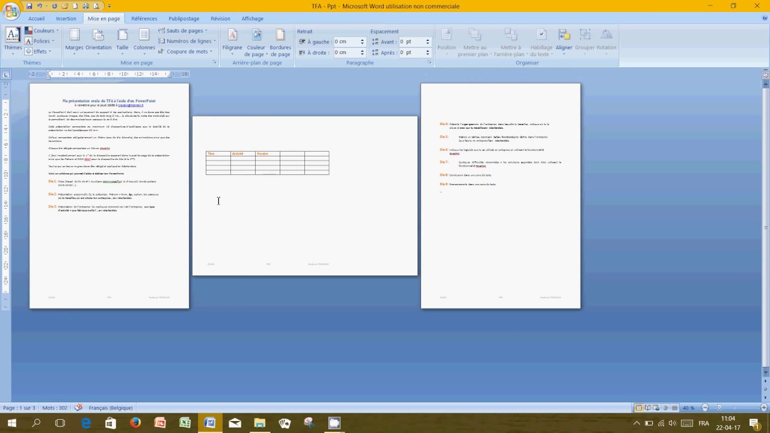Viewport: 770px width, 433px height.
Task: Click Français (Belgique) language button
Action: [110, 408]
